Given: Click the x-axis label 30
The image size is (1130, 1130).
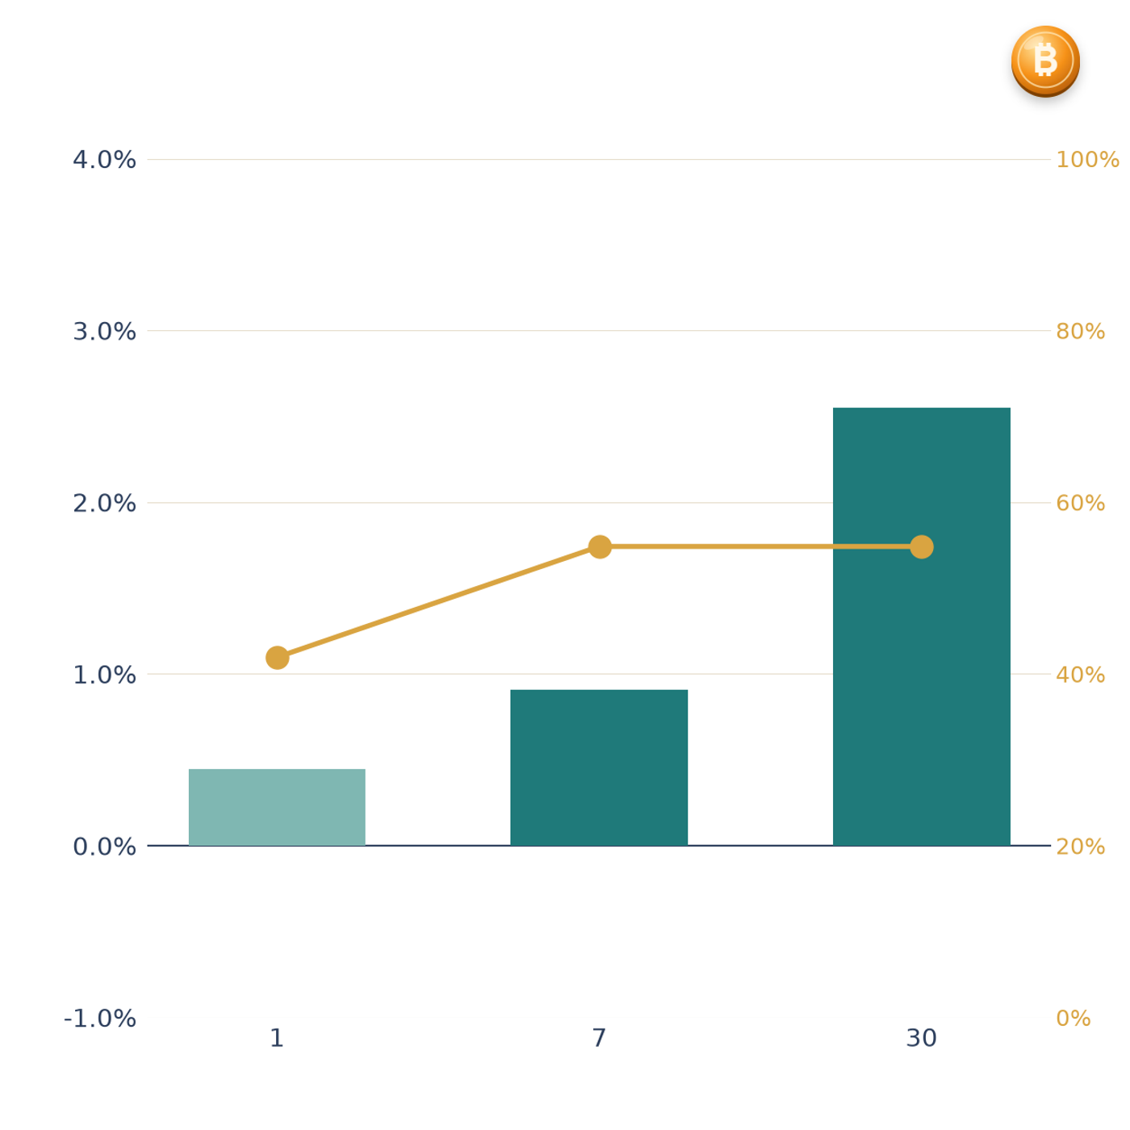Looking at the screenshot, I should (921, 1038).
